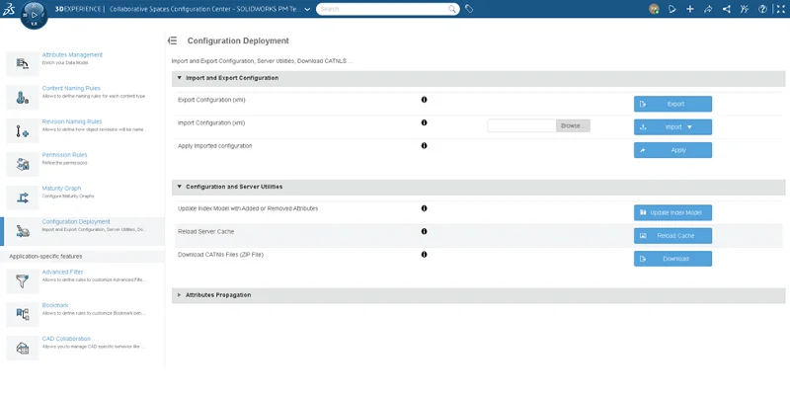The image size is (790, 395).
Task: Show info for Reload Server Cache
Action: pyautogui.click(x=425, y=231)
